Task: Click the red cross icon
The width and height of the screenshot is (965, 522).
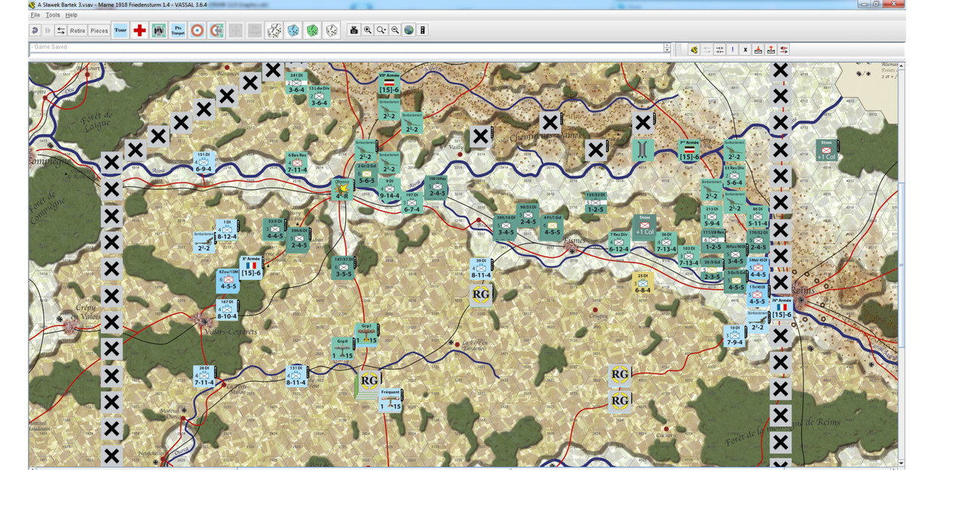Action: pos(139,30)
